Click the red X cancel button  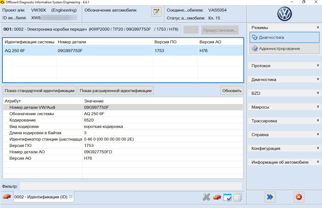pos(299,197)
